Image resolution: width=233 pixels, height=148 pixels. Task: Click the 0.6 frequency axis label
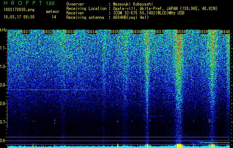[x=3, y=141]
